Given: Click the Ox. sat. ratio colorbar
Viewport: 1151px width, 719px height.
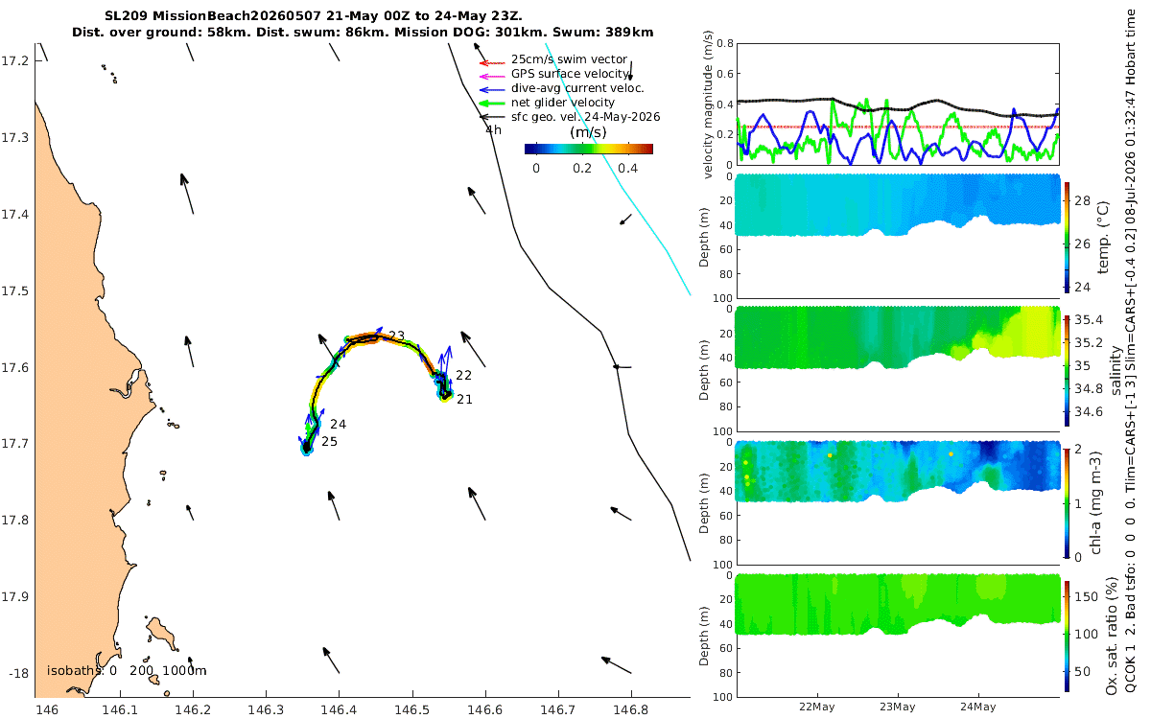Looking at the screenshot, I should [x=1069, y=636].
